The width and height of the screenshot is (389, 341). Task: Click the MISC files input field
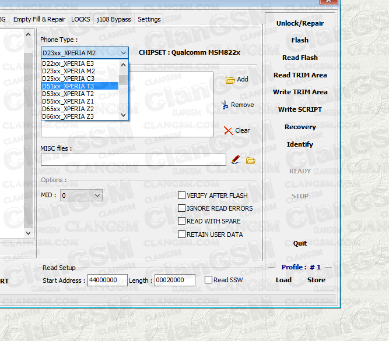(134, 160)
